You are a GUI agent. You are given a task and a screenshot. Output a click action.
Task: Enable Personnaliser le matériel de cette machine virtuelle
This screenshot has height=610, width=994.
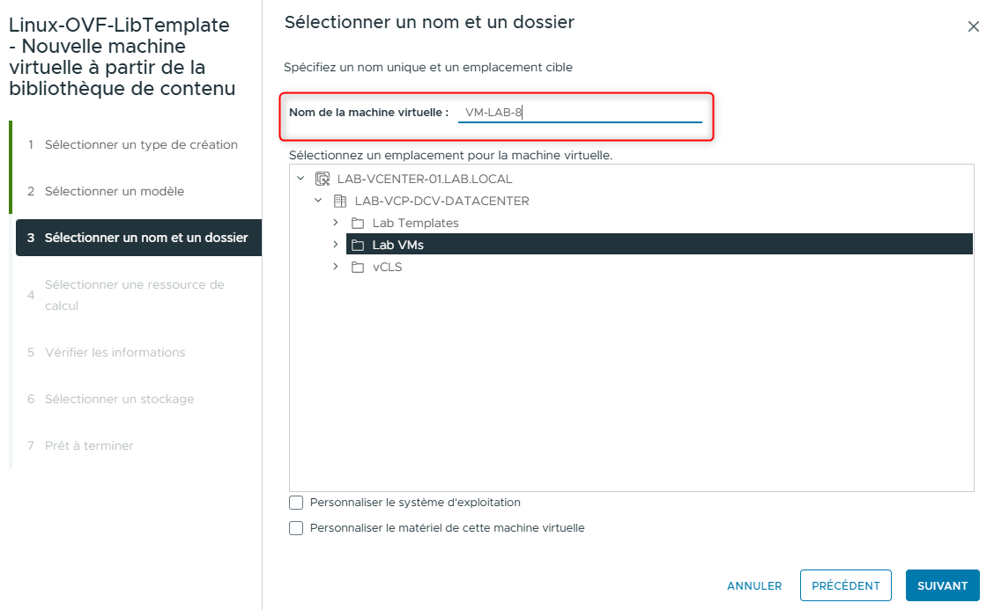[296, 527]
